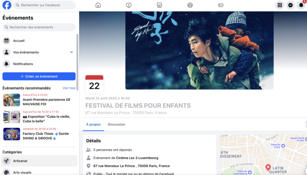Click the left sidebar scrollbar

tap(77, 62)
